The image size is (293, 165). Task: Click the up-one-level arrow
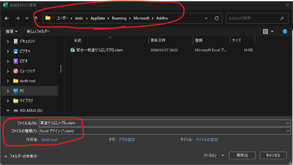(x=36, y=18)
